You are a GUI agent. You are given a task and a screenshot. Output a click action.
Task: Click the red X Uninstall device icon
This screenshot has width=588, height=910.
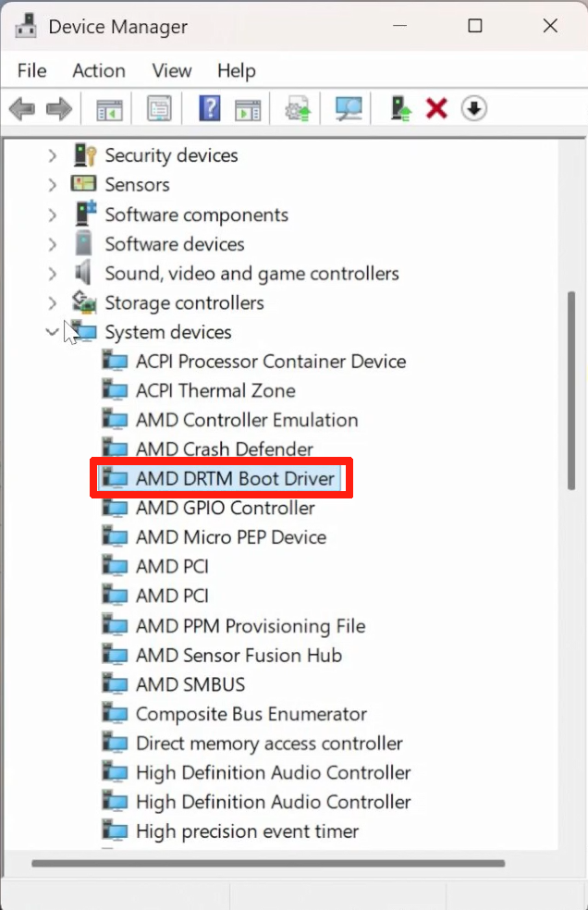tap(436, 109)
